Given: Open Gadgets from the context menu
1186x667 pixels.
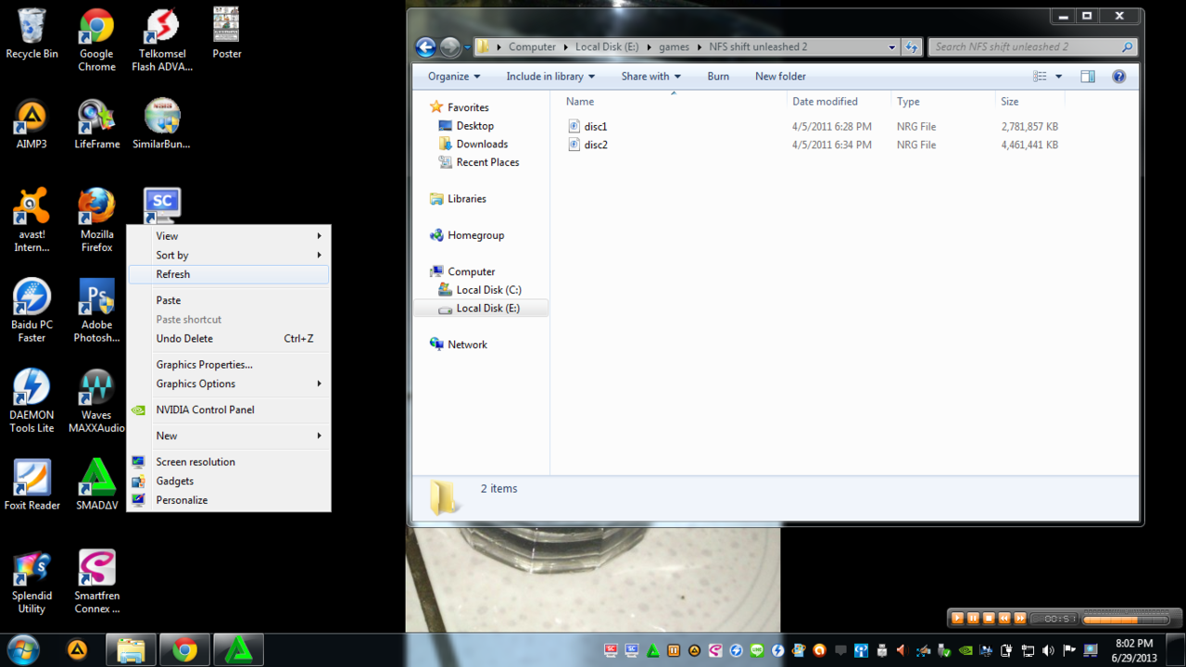Looking at the screenshot, I should coord(228,482).
